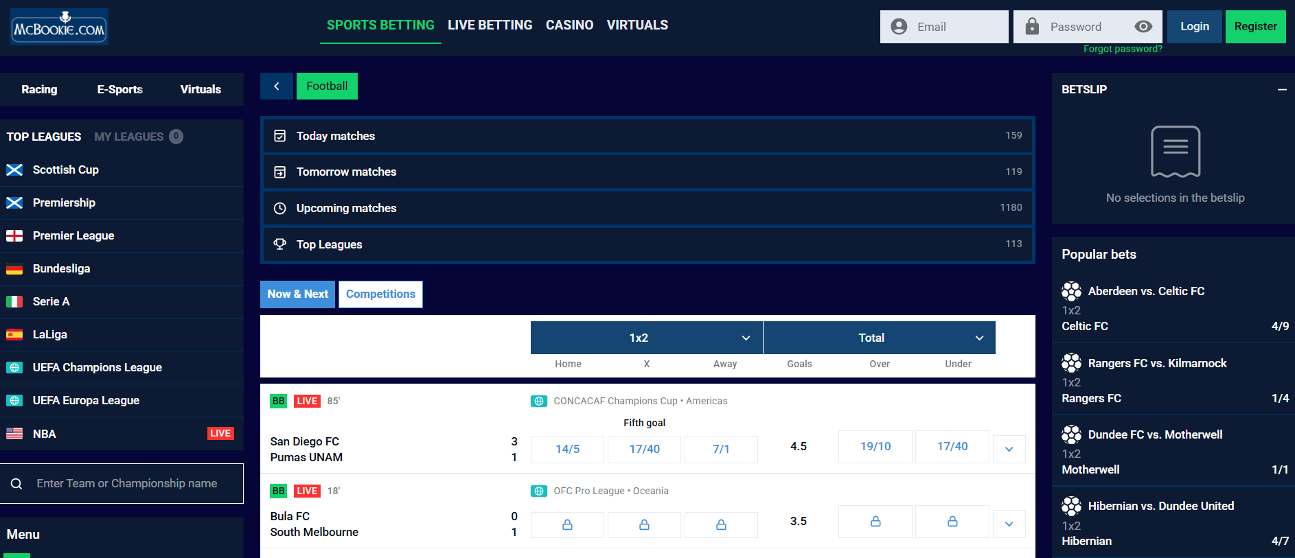Click the Top Leagues trophy icon
Viewport: 1295px width, 558px height.
tap(279, 244)
